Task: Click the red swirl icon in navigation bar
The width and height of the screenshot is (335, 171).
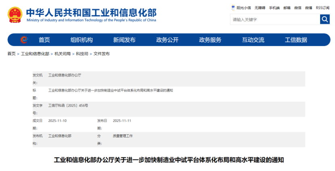Action: coord(24,40)
